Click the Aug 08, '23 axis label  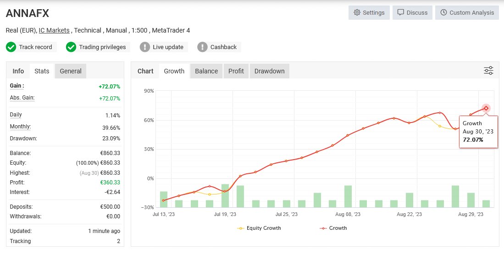tap(348, 214)
